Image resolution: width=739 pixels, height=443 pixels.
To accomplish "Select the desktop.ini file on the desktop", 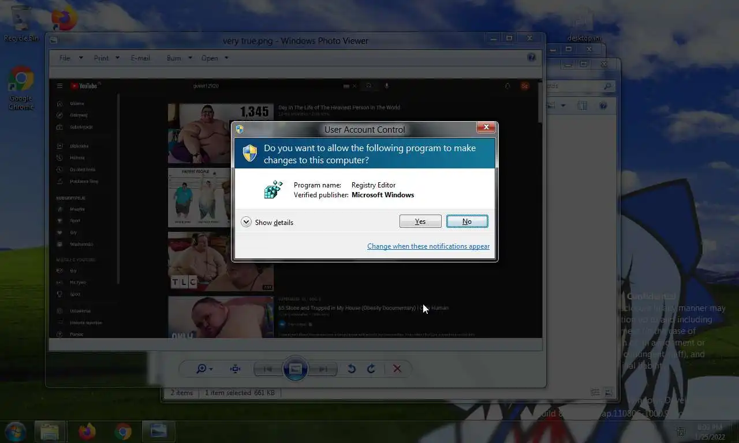I will [584, 25].
